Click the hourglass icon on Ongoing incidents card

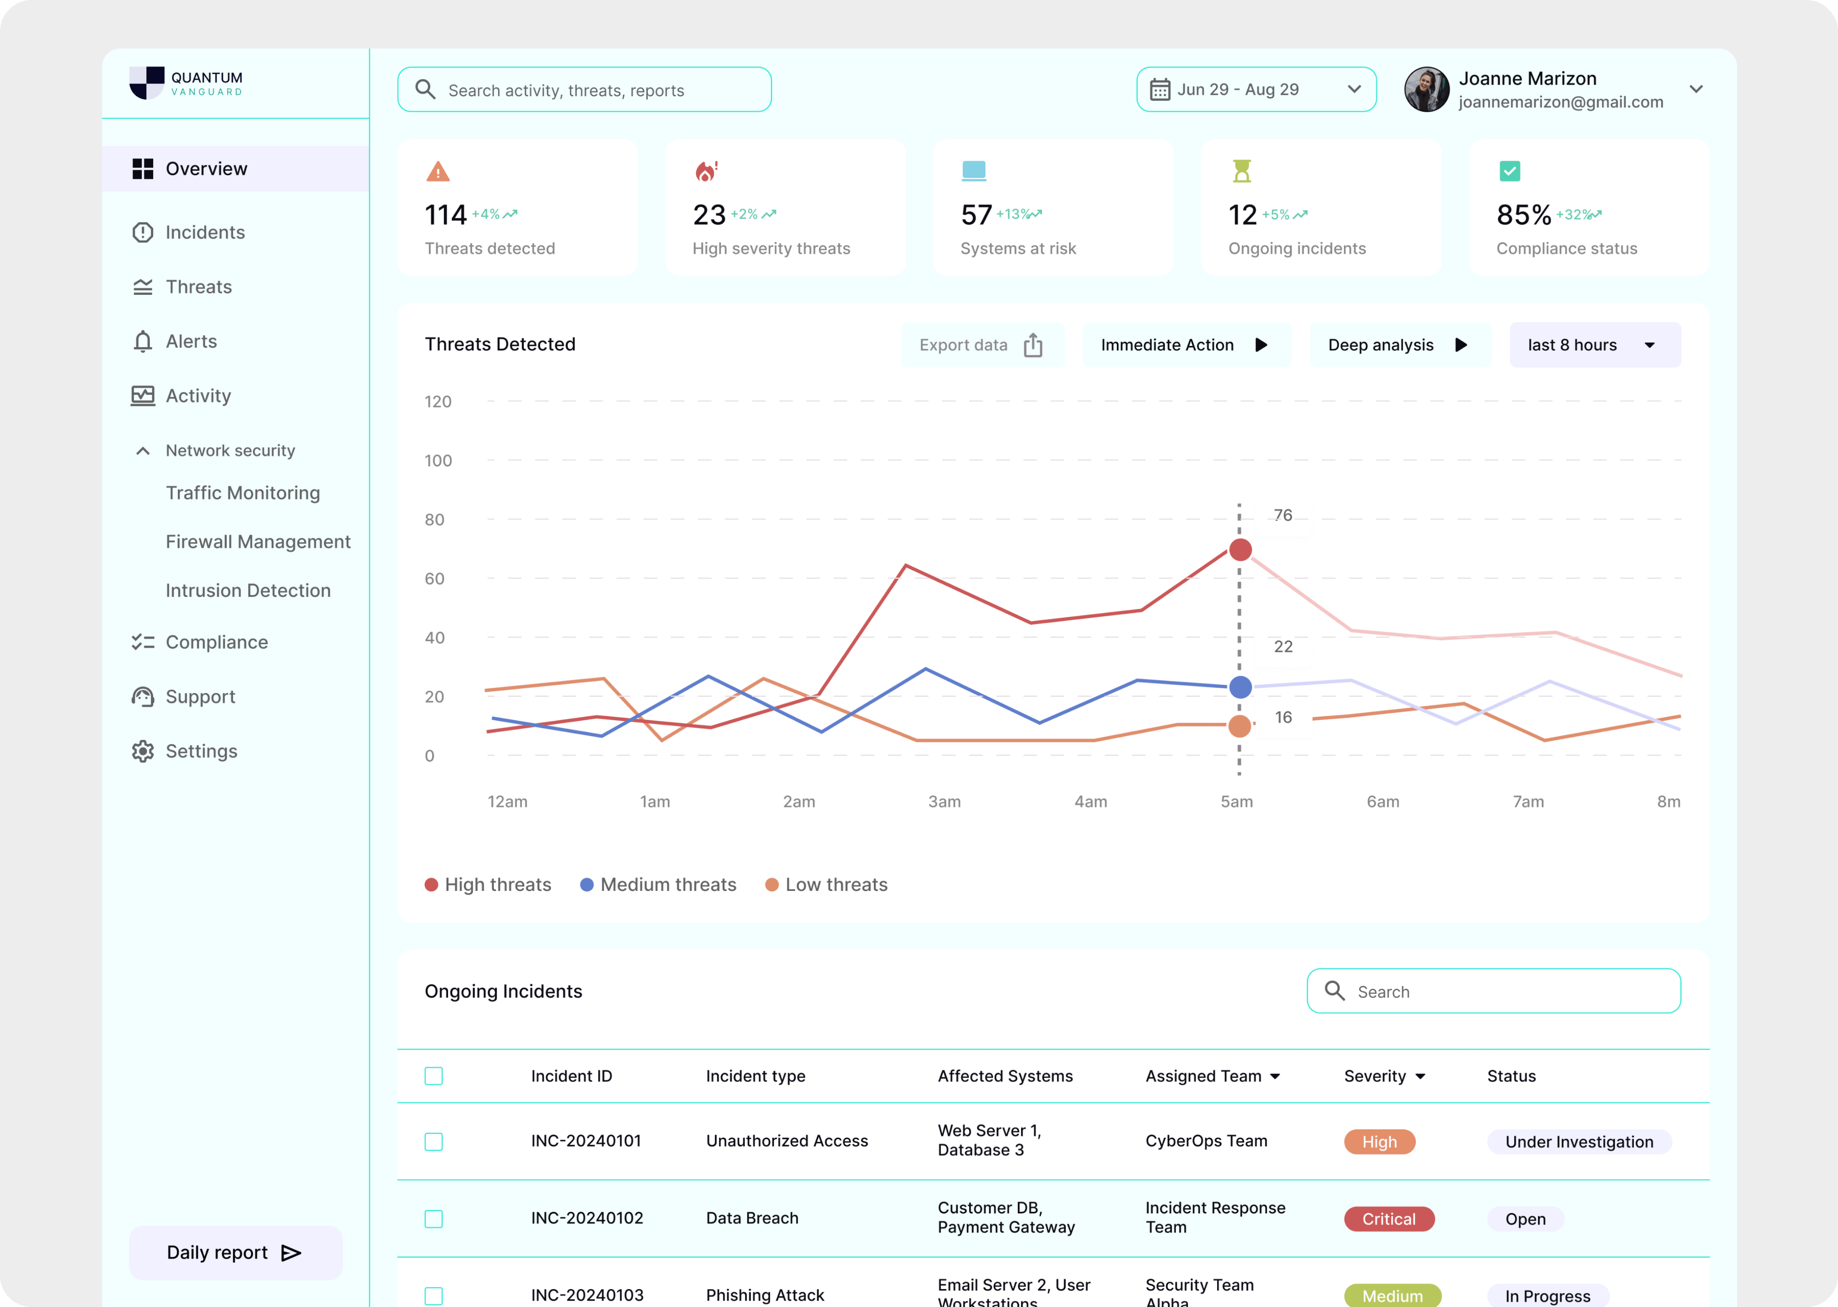pos(1242,171)
